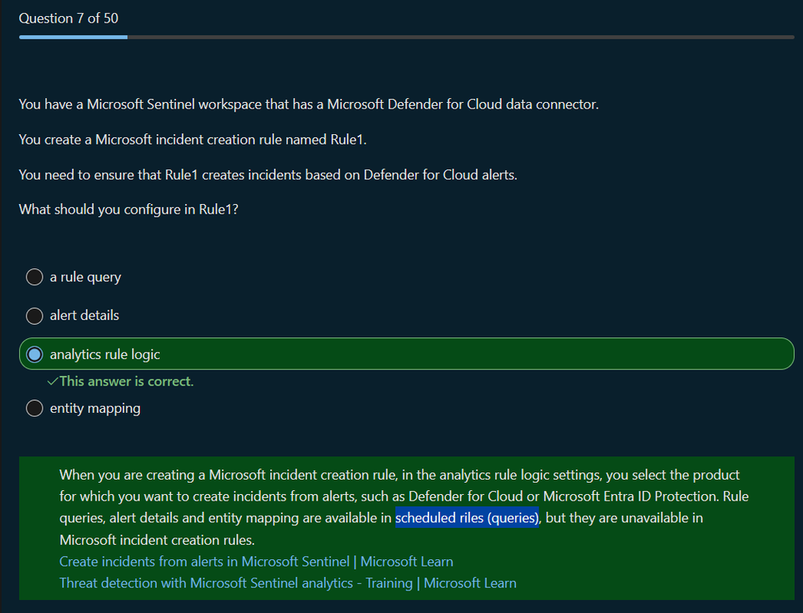Open 'Threat detection with Microsoft Sentinel analytics' link
Image resolution: width=803 pixels, height=613 pixels.
(x=288, y=583)
